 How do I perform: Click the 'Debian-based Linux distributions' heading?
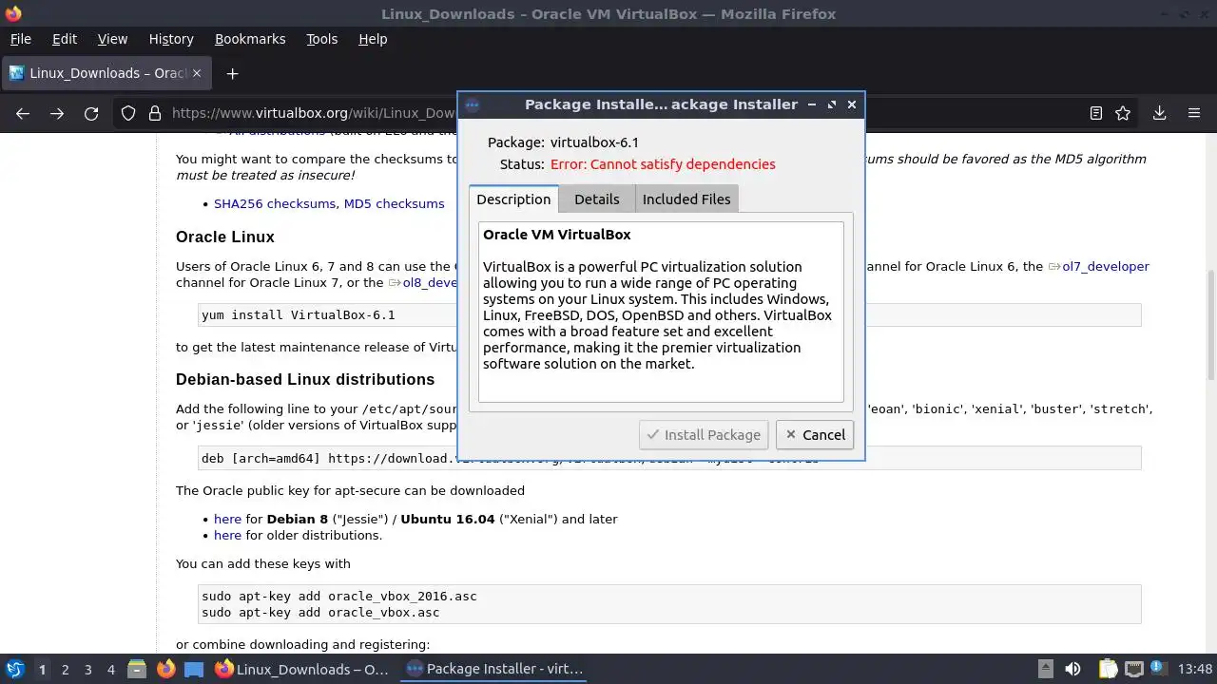pos(305,379)
